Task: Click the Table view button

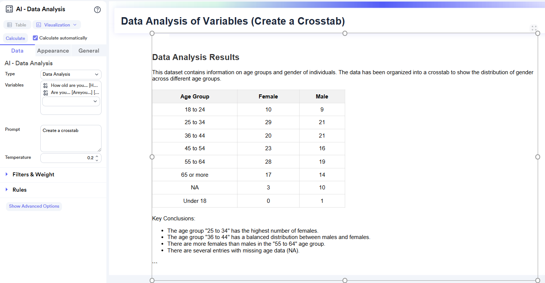Action: [x=17, y=25]
